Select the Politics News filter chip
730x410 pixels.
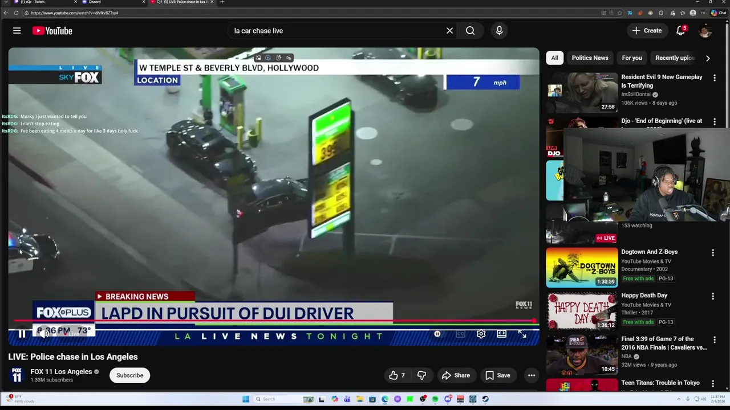(x=590, y=58)
